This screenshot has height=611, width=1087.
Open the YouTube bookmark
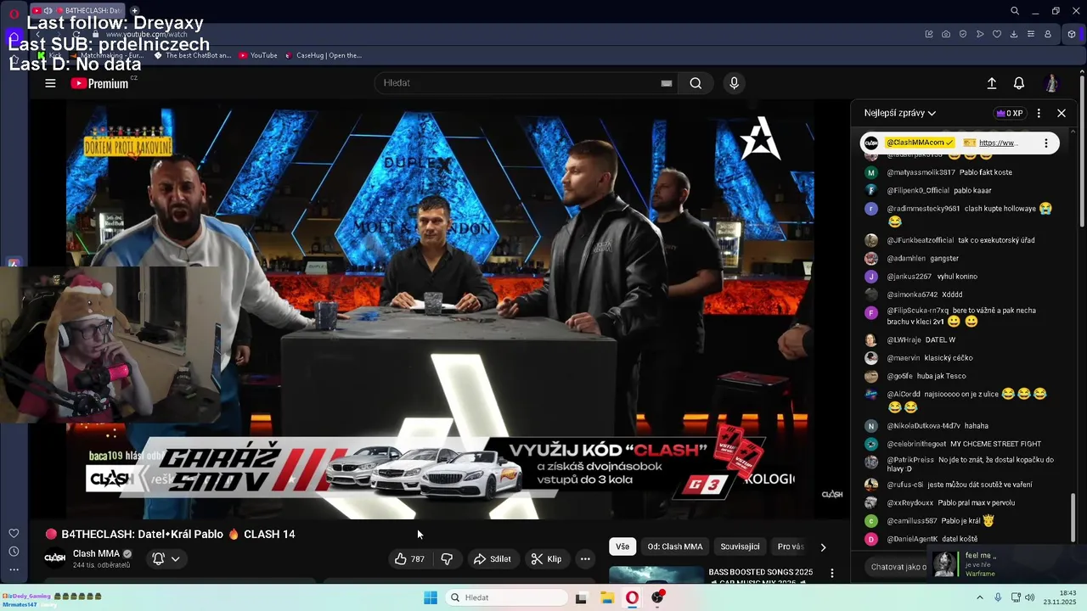point(258,55)
